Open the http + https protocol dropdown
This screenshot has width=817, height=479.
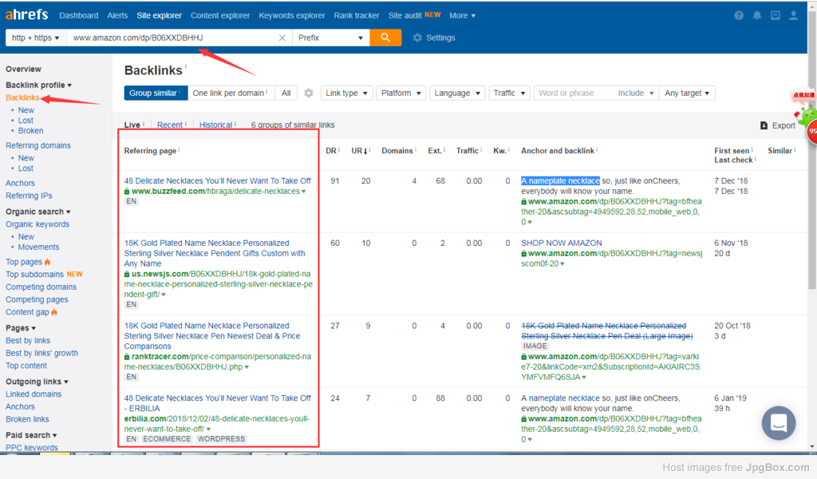[36, 38]
